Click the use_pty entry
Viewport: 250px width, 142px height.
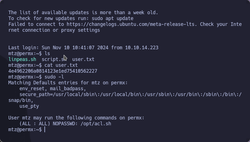pos(29,106)
